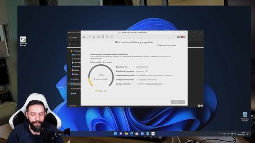Open File Explorer from the taskbar
The image size is (255, 143).
click(x=126, y=133)
